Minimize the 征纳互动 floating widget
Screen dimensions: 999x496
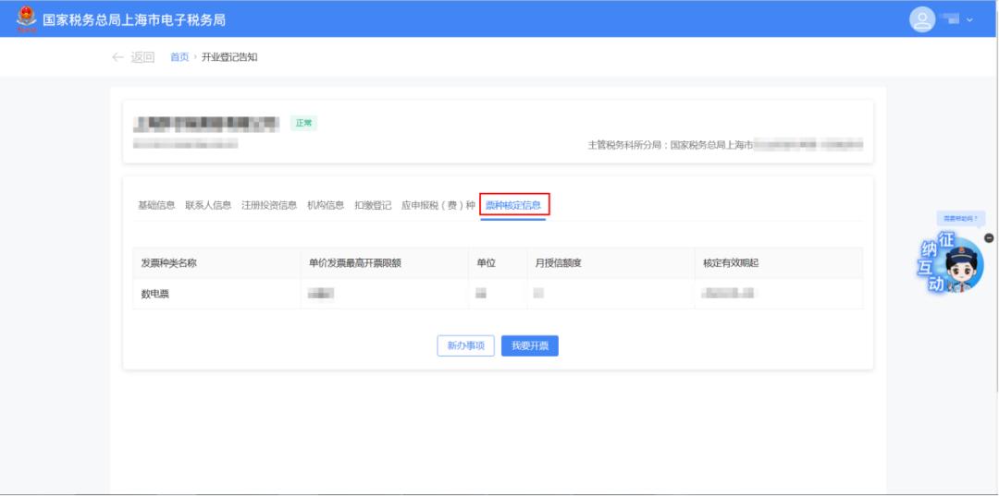988,237
